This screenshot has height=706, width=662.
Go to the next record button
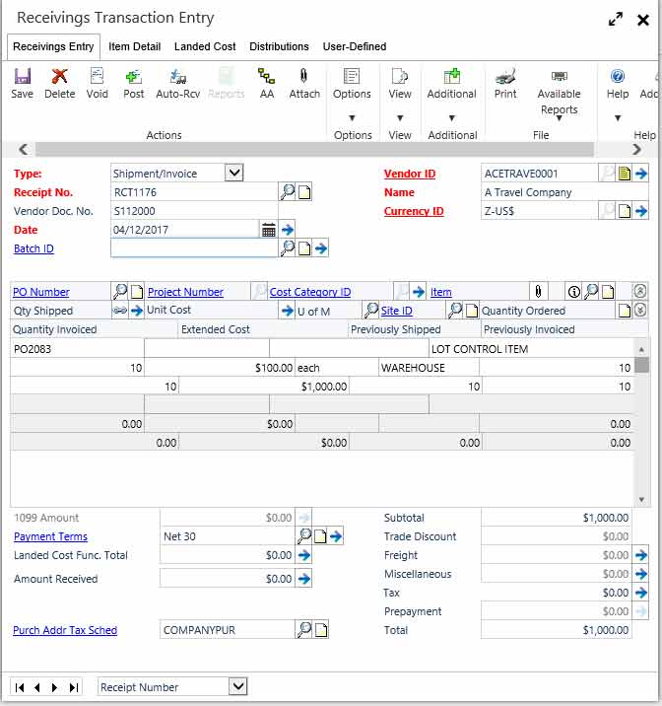[54, 687]
